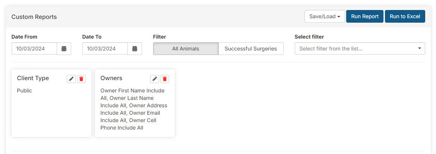This screenshot has height=154, width=436.
Task: Select the Client Type card title
Action: (33, 78)
